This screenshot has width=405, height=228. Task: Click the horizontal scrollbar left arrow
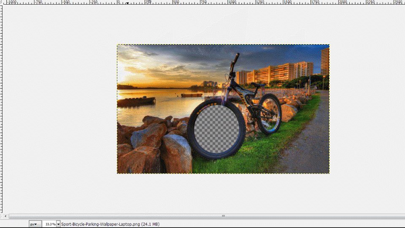(5, 216)
